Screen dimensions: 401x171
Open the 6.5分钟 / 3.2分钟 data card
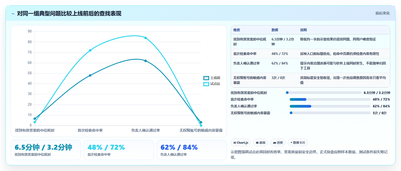[46, 150]
